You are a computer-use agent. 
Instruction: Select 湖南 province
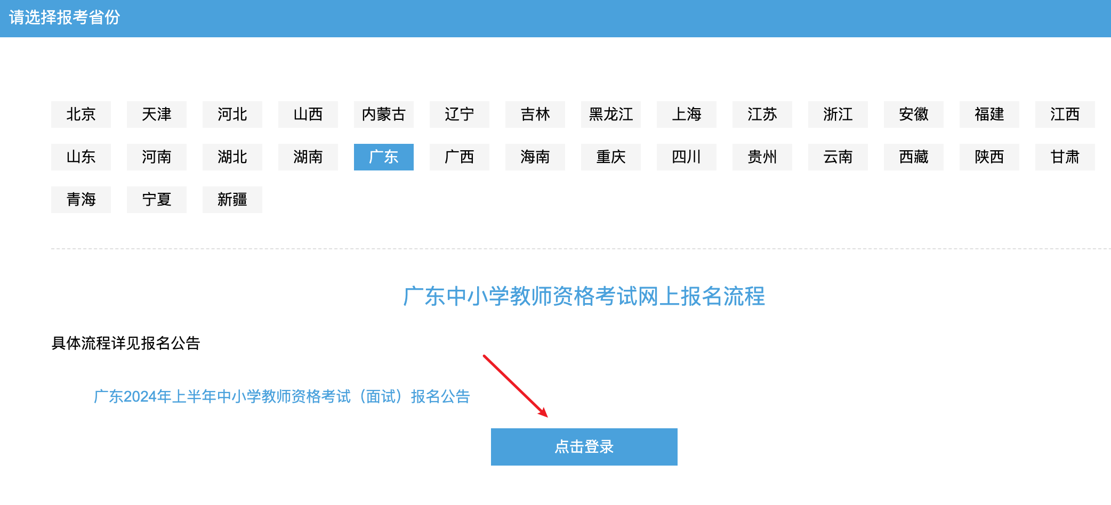[x=308, y=157]
